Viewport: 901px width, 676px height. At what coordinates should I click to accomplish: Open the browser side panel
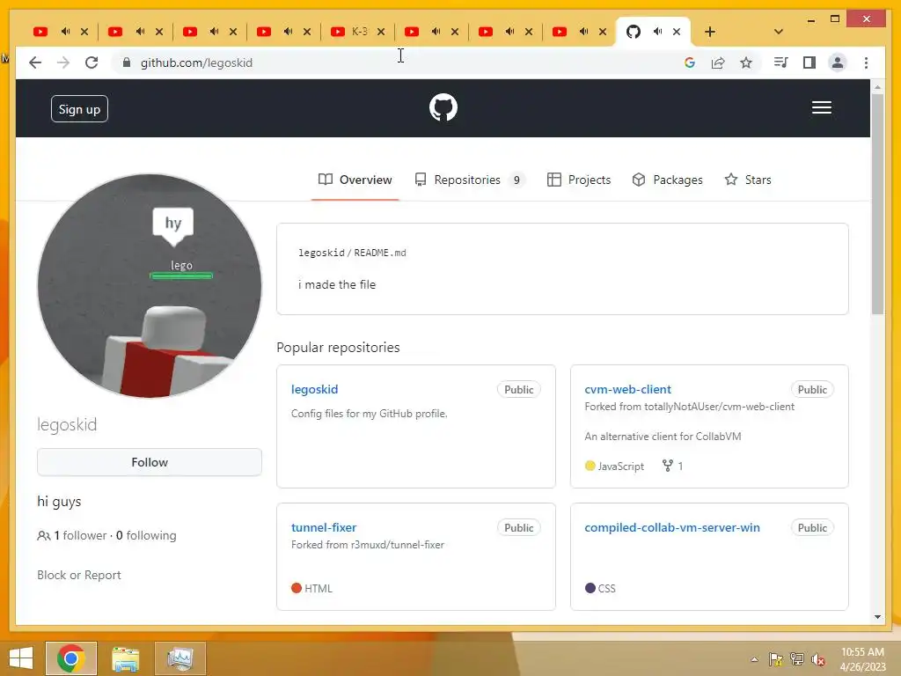pyautogui.click(x=809, y=62)
